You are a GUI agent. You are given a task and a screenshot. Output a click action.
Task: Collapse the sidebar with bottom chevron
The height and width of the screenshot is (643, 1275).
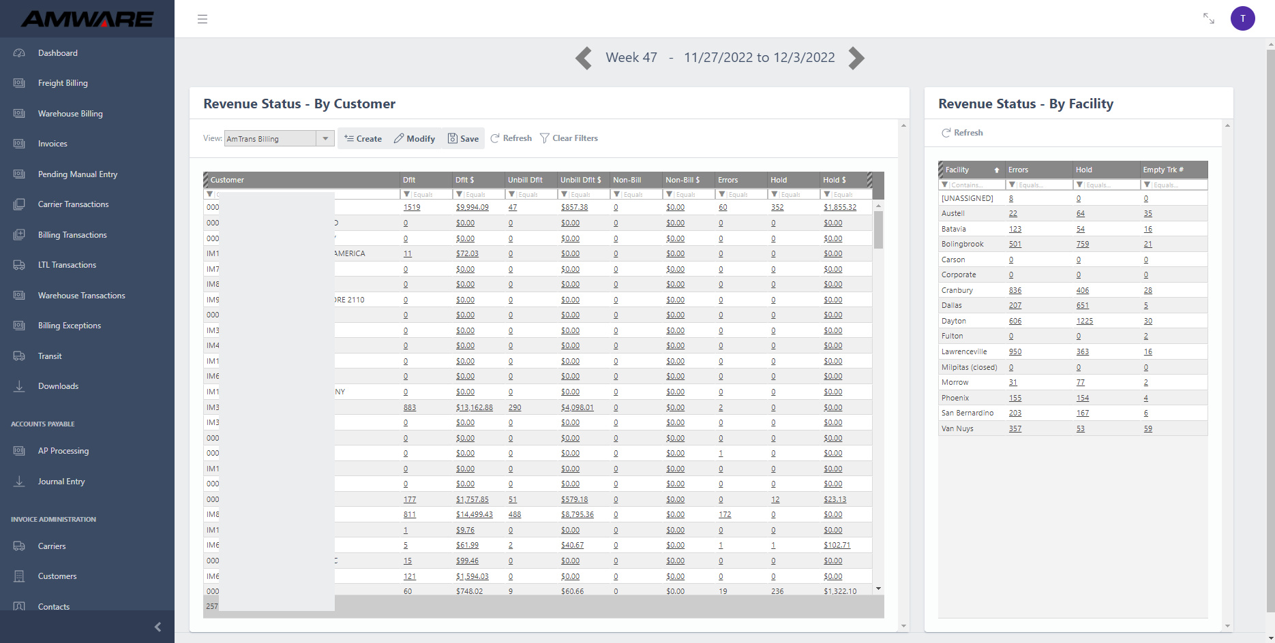[x=157, y=627]
